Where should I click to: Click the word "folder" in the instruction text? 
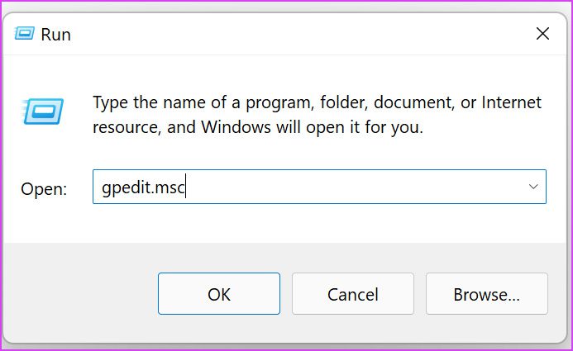point(344,102)
